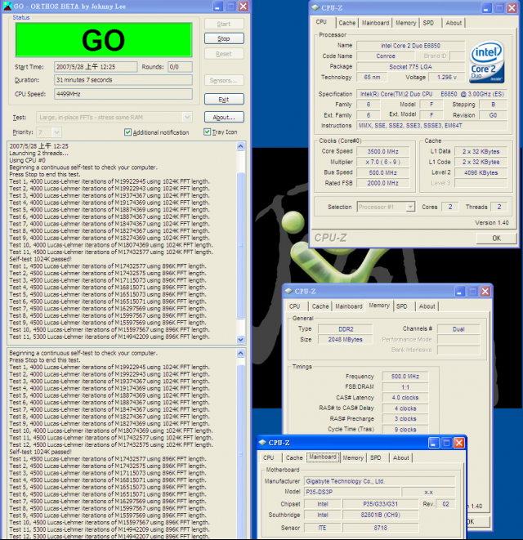This screenshot has width=523, height=540.
Task: Close the bottom CPU-Z Mainboard window
Action: [x=459, y=443]
